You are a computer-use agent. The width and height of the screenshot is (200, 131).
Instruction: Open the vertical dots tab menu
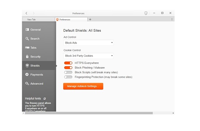172,19
